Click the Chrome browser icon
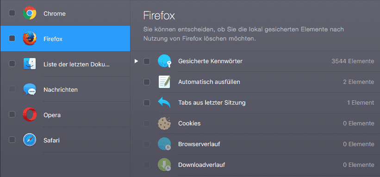The width and height of the screenshot is (380, 177). pos(30,13)
